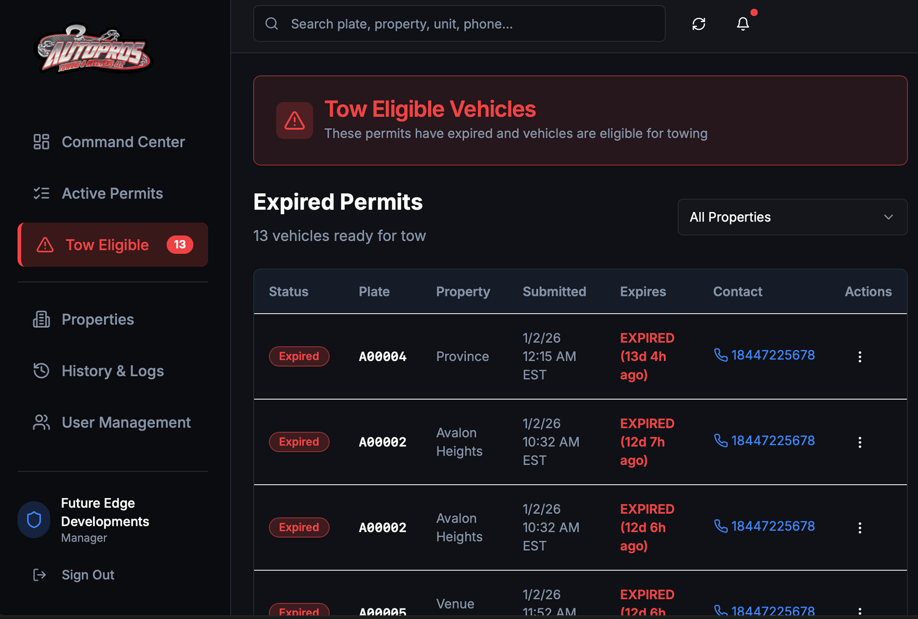This screenshot has height=619, width=918.
Task: Go to Command Center
Action: click(123, 142)
